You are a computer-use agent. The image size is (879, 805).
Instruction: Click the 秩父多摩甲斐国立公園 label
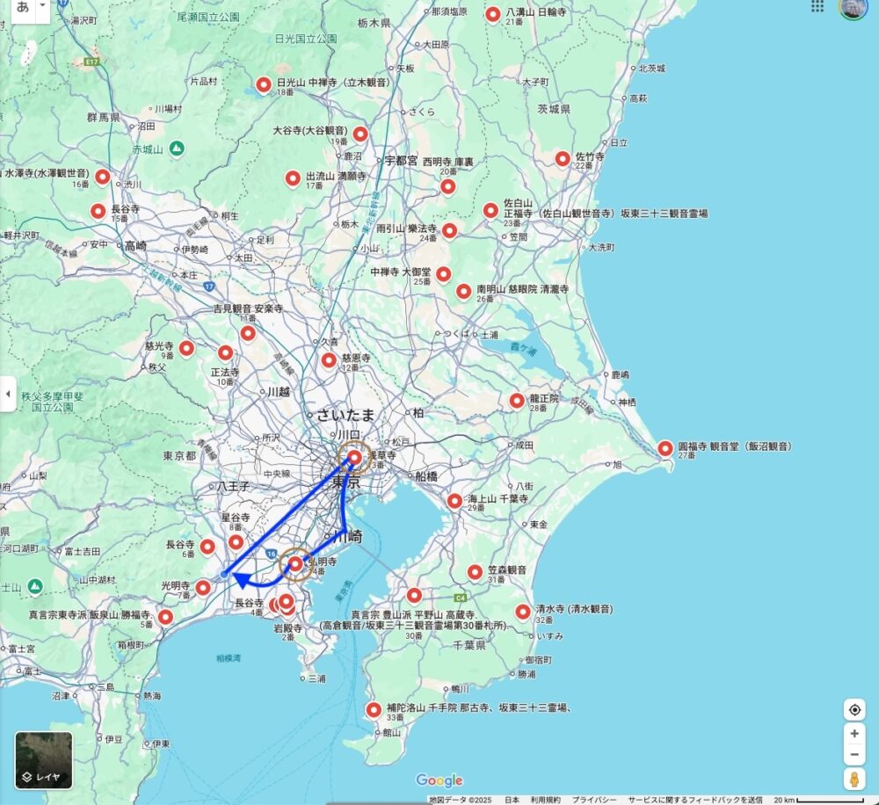(52, 402)
